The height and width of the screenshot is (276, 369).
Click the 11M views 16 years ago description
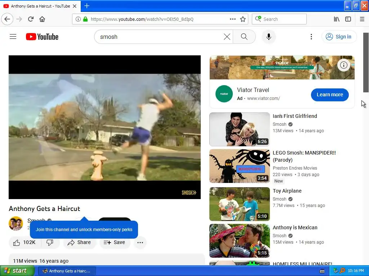[x=41, y=261]
